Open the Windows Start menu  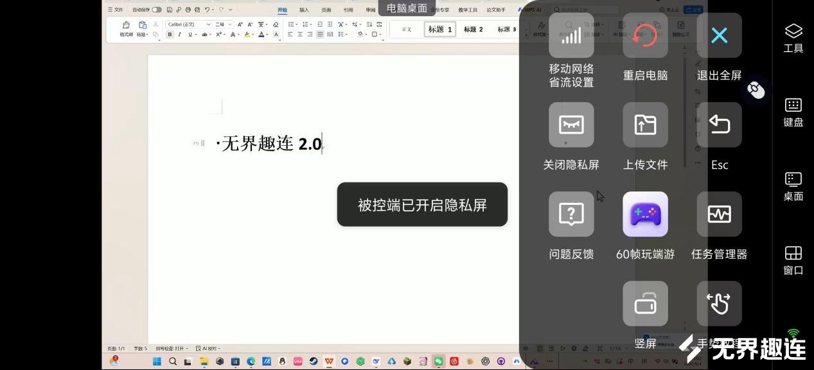pos(157,362)
